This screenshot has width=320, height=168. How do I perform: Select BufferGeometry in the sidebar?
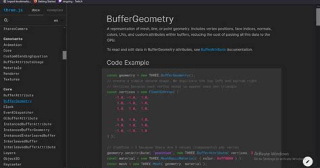(18, 101)
